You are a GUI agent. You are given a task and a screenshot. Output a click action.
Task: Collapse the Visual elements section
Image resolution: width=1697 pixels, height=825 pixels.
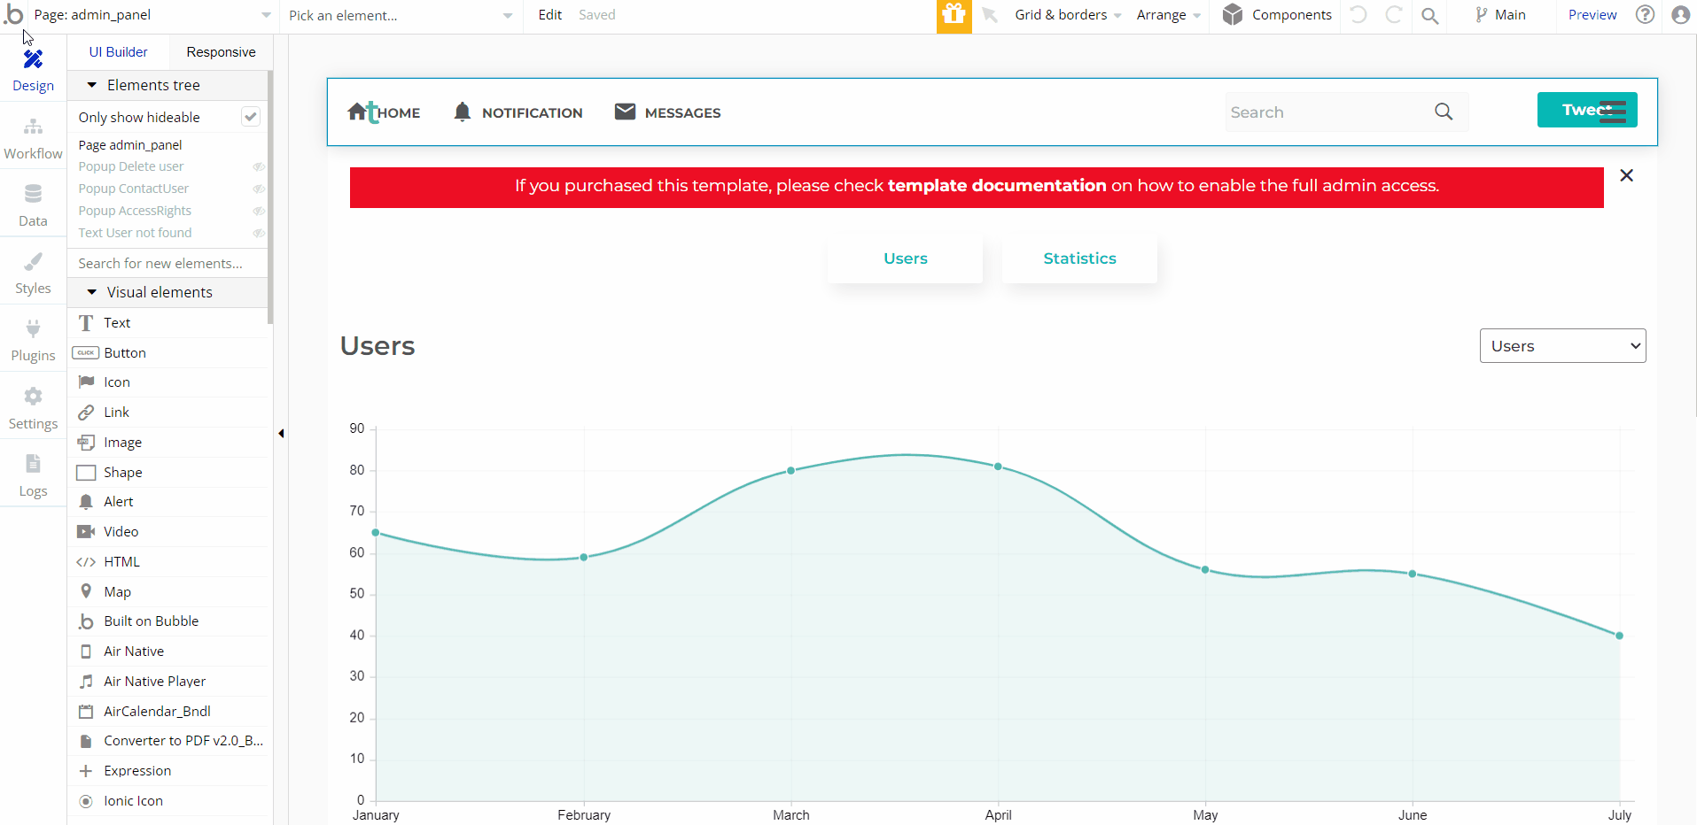pyautogui.click(x=91, y=292)
